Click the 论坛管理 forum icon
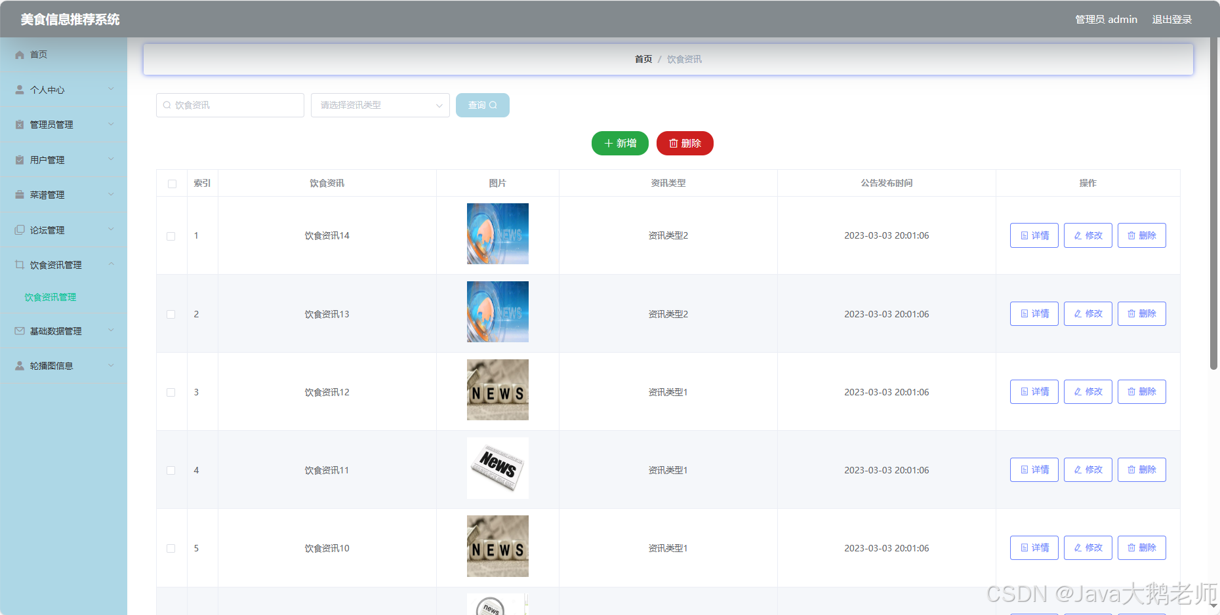 [x=19, y=229]
